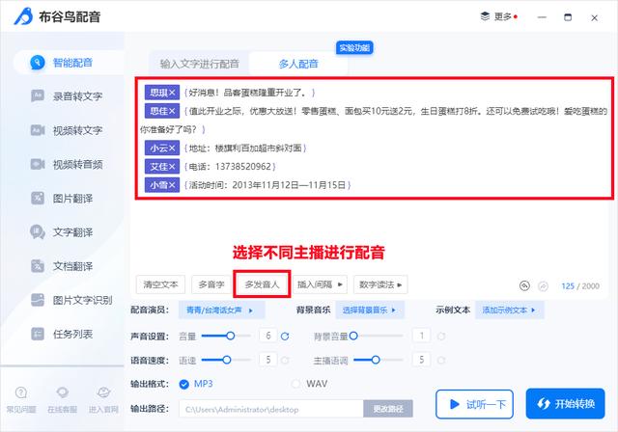Reset 背景音量 with its refresh icon
The width and height of the screenshot is (618, 432).
441,337
